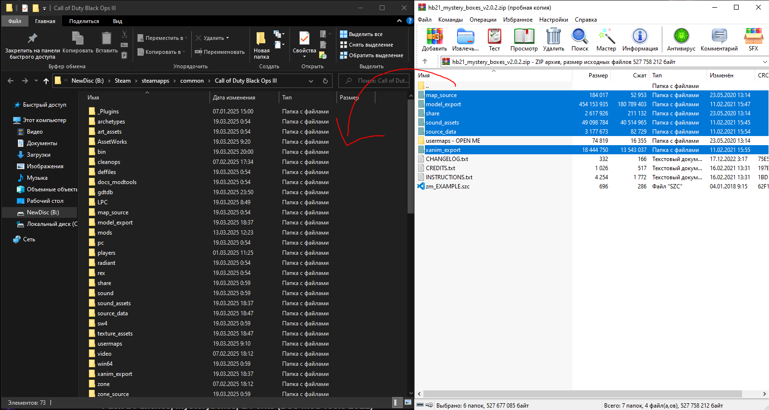
Task: Open the Антивирус scan icon
Action: [x=681, y=37]
